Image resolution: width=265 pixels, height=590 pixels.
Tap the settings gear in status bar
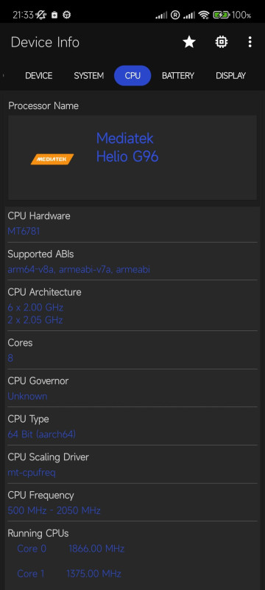[x=67, y=15]
